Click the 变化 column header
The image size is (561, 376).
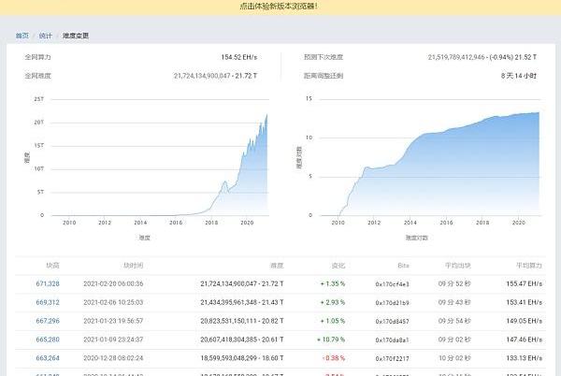[x=338, y=265]
